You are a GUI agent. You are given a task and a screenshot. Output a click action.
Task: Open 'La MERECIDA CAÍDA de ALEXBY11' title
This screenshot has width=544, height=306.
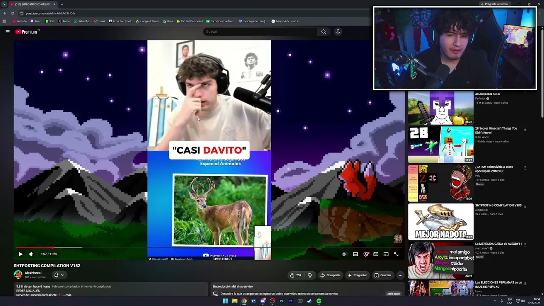tap(499, 244)
